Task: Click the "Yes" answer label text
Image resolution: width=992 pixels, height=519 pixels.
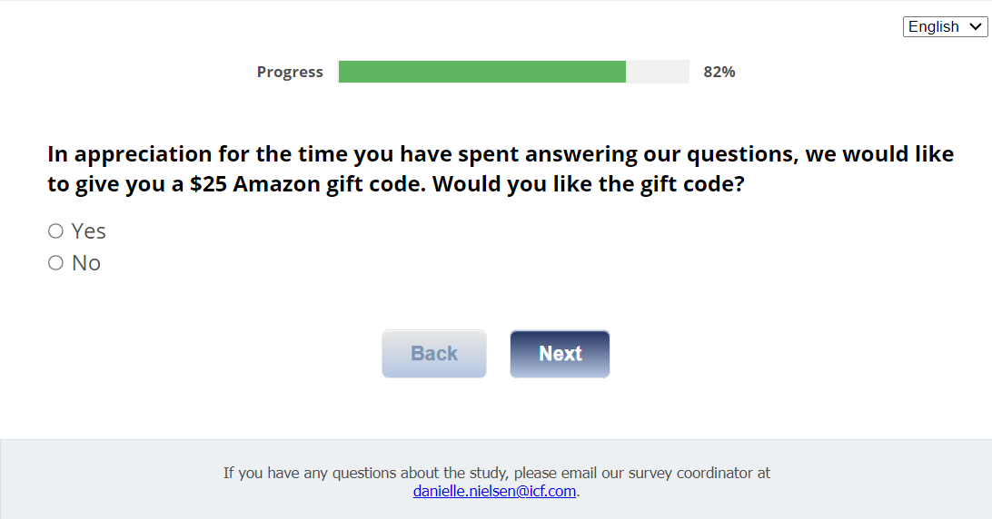Action: pos(89,231)
